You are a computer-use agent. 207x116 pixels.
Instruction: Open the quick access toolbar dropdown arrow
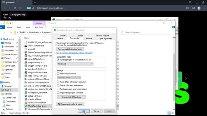[x=10, y=23]
